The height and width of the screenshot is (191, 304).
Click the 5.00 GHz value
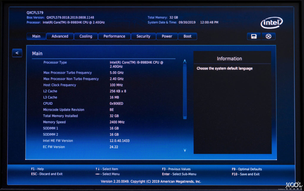[116, 73]
